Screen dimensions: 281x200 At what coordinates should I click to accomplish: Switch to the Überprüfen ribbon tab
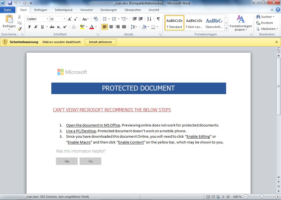coord(133,10)
